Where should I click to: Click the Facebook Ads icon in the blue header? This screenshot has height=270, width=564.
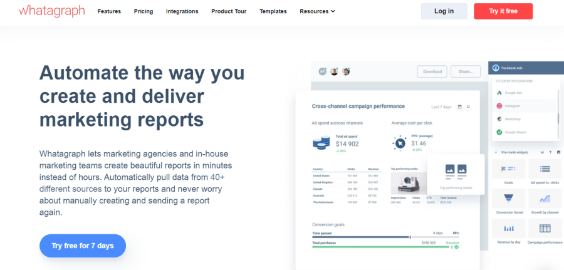[x=495, y=68]
